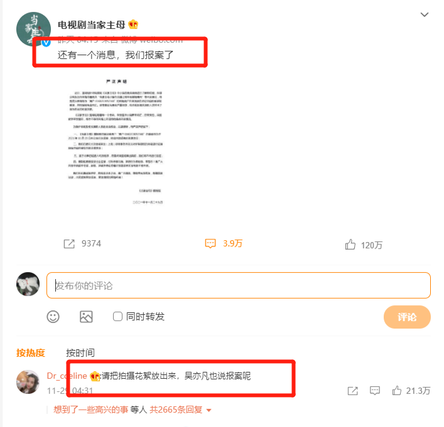Click the arrow next to 共2665条回复
Screen dimensions: 444x427
(208, 410)
